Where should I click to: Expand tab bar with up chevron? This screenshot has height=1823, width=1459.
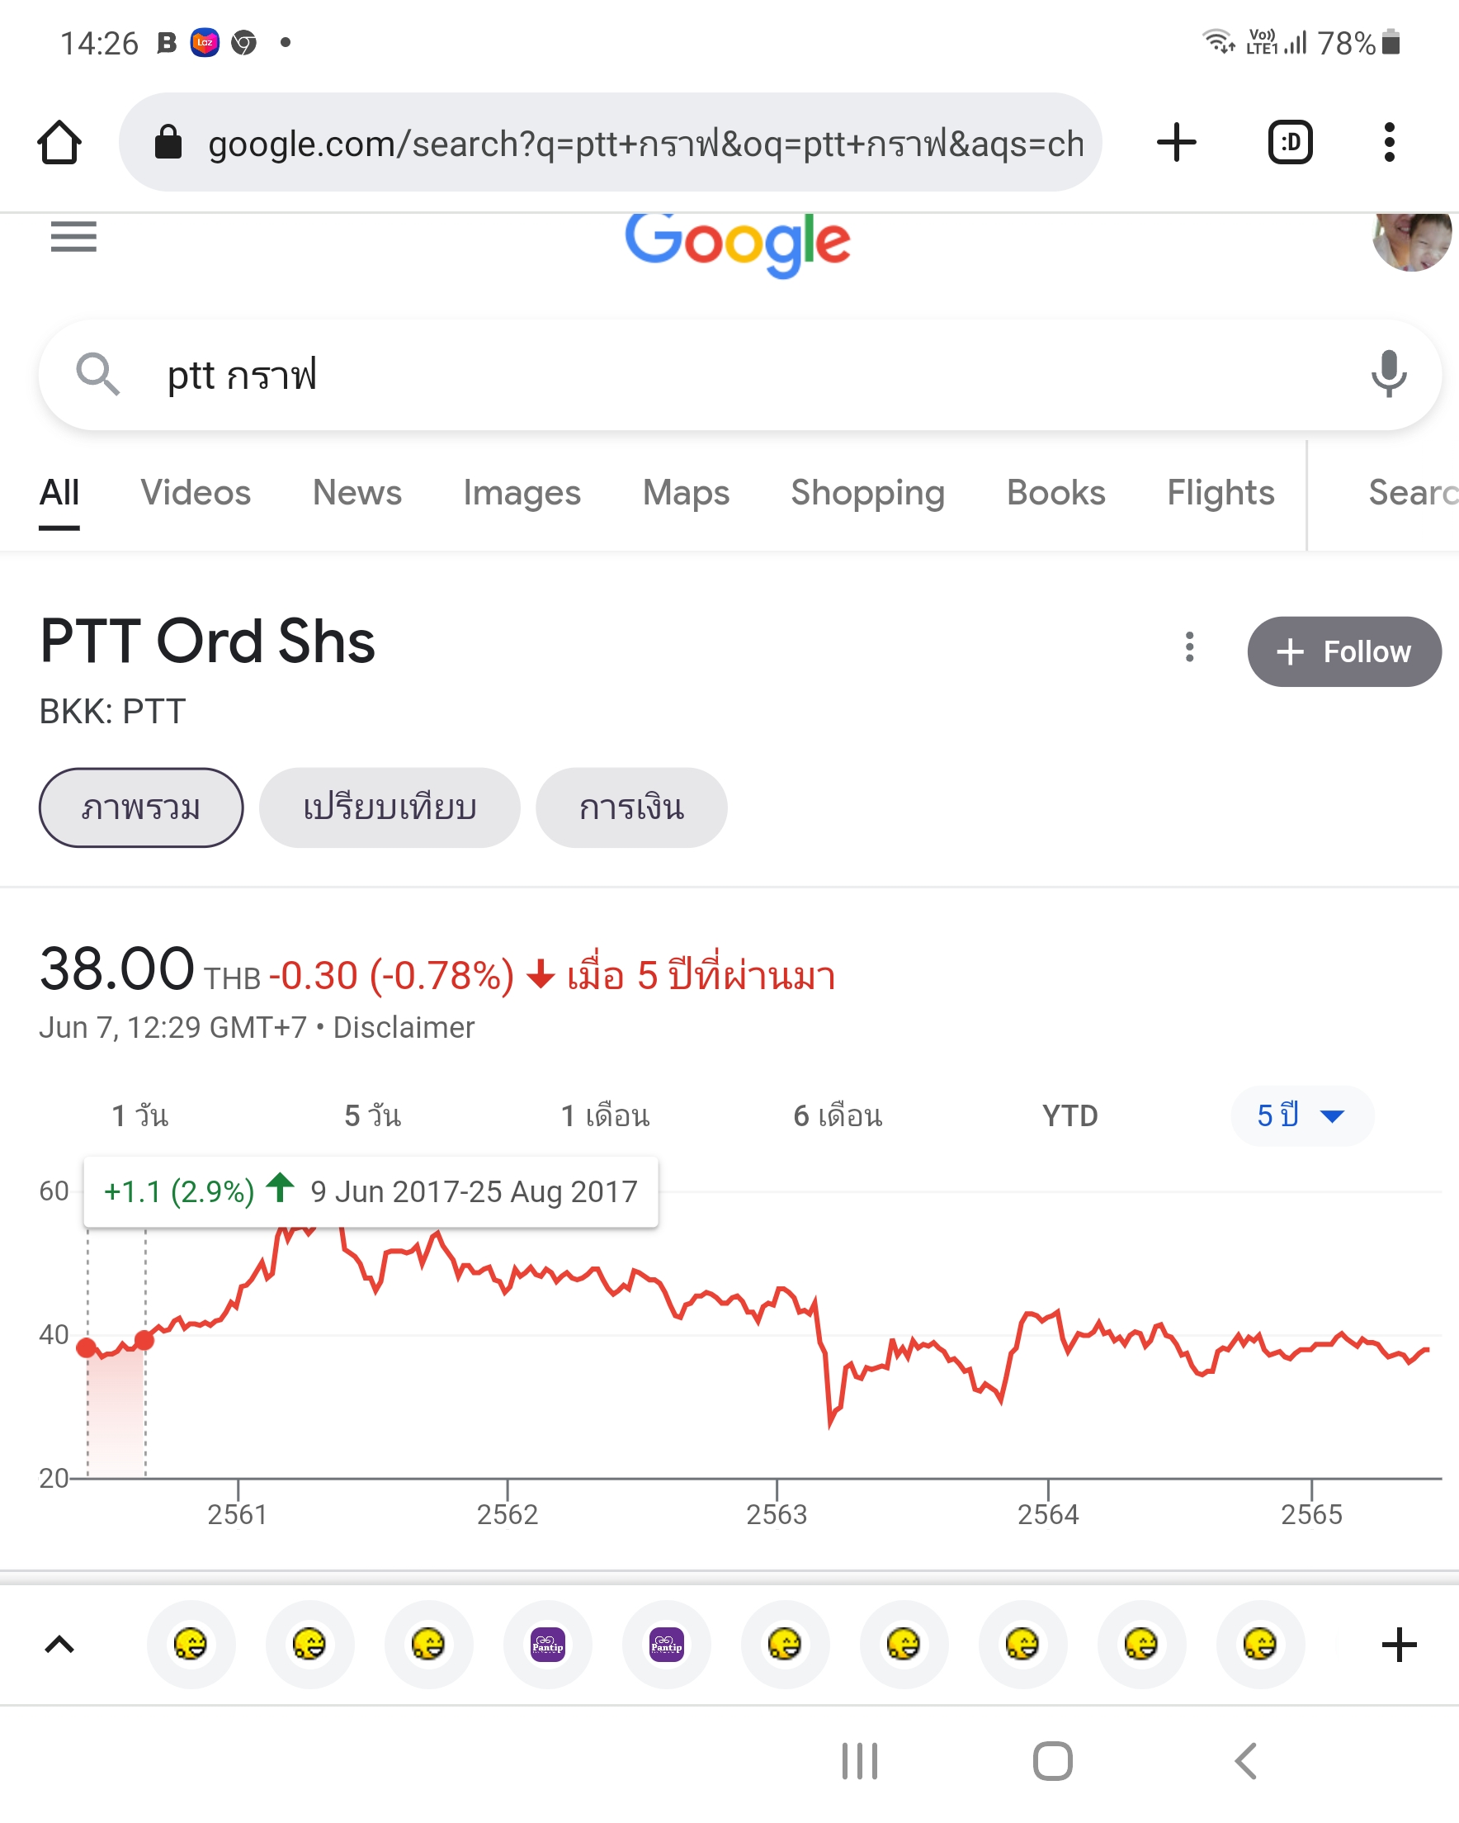[59, 1645]
